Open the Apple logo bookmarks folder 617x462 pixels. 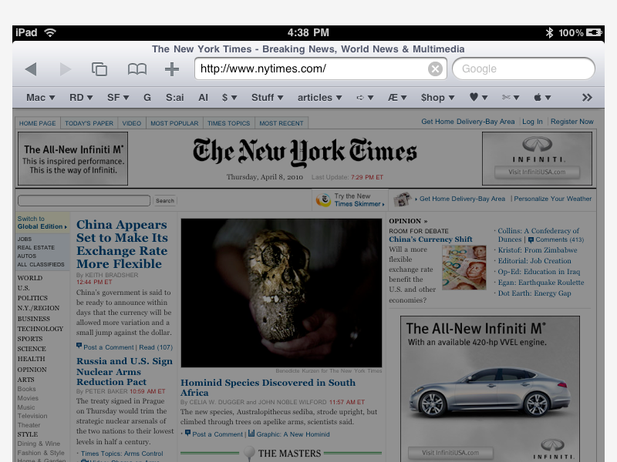542,98
